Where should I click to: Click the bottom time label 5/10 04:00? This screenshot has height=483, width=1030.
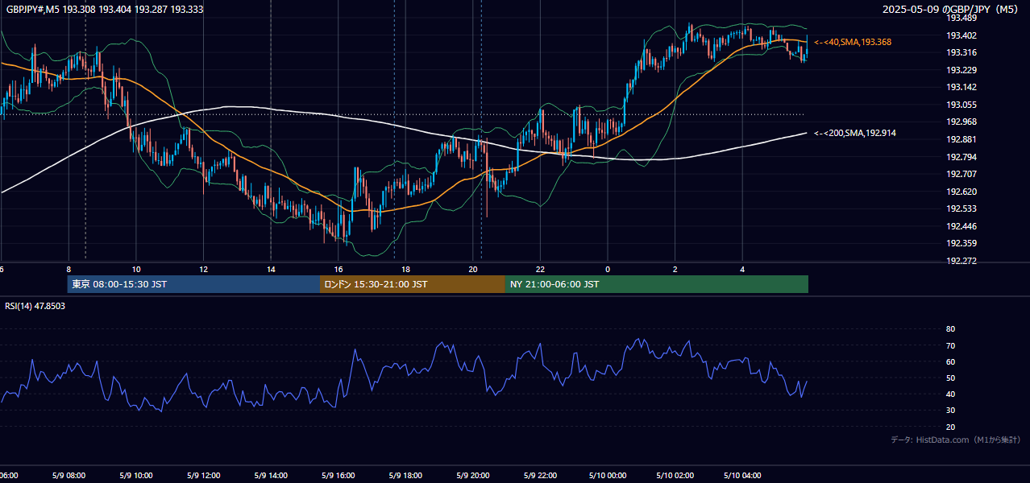742,476
